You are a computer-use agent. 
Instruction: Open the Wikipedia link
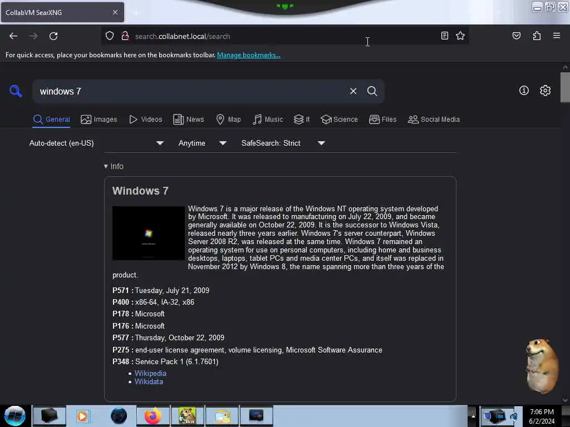point(150,373)
